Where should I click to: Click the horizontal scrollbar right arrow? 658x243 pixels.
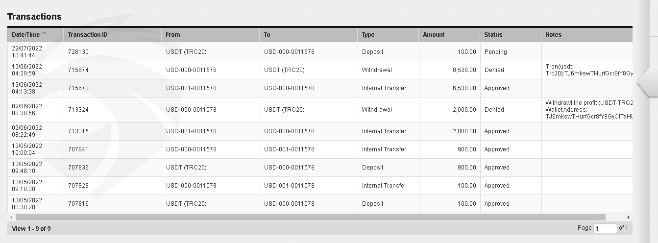click(629, 217)
